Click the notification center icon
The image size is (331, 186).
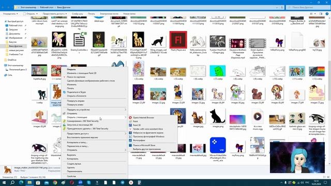point(325,182)
